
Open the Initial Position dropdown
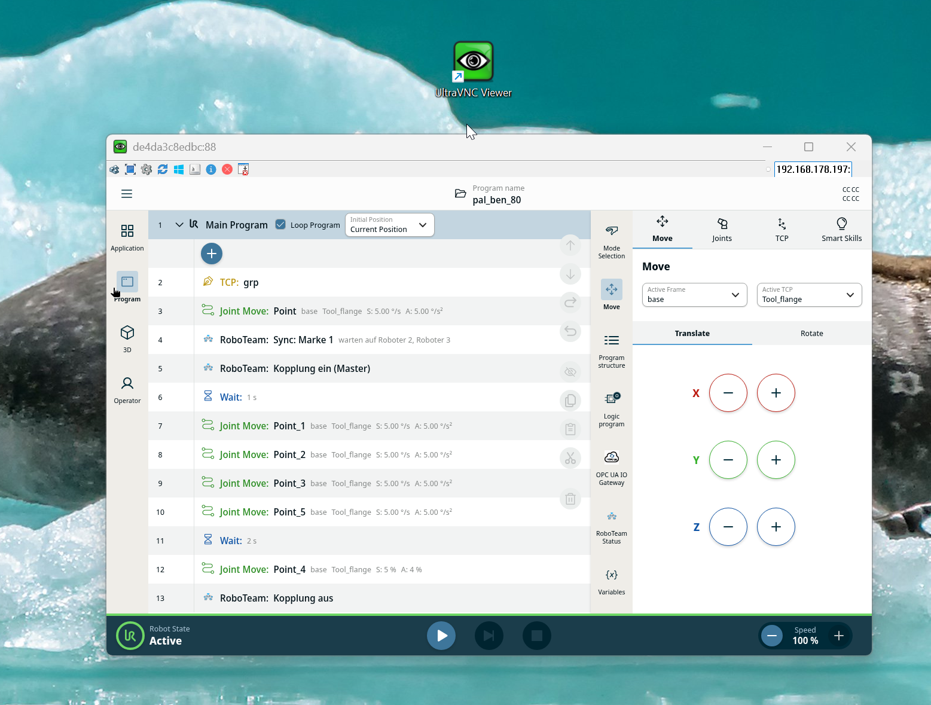click(x=389, y=225)
